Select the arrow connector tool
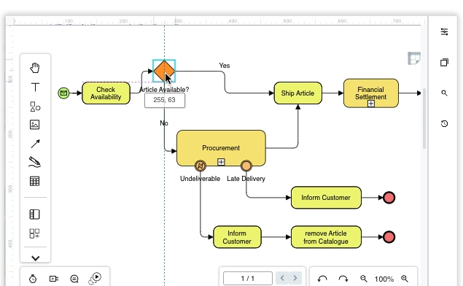Image resolution: width=463 pixels, height=286 pixels. click(x=35, y=144)
